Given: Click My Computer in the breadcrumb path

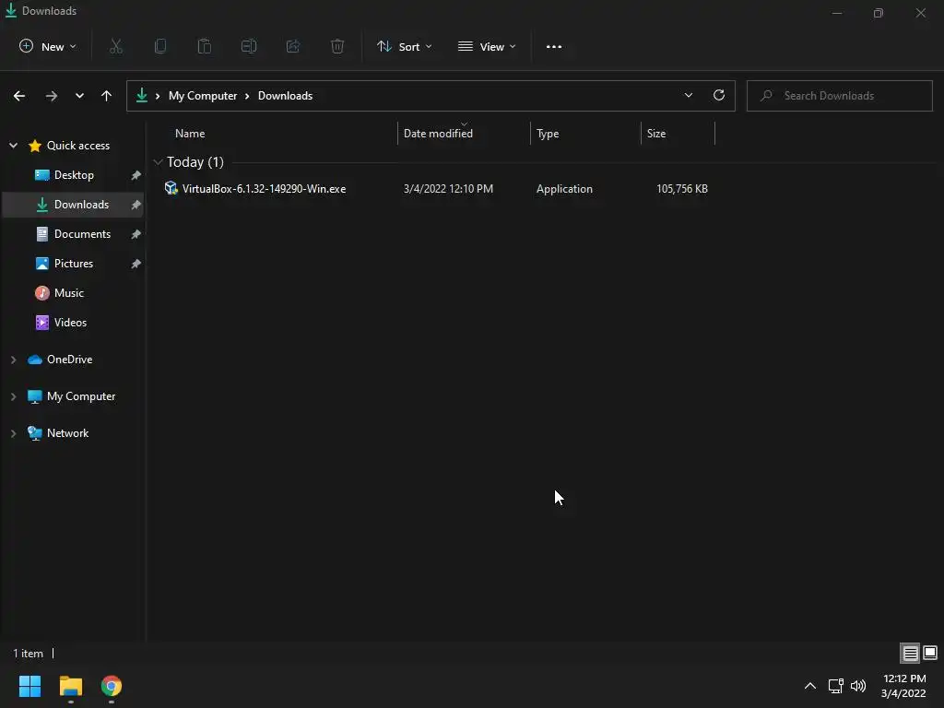Looking at the screenshot, I should click(203, 96).
